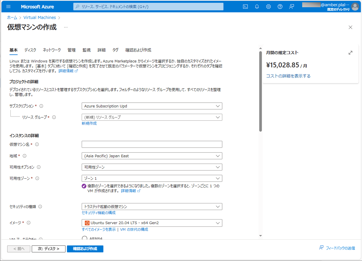Click the info icon next to セキュリティの種類
Viewport: 362px width, 261px height.
click(x=40, y=207)
